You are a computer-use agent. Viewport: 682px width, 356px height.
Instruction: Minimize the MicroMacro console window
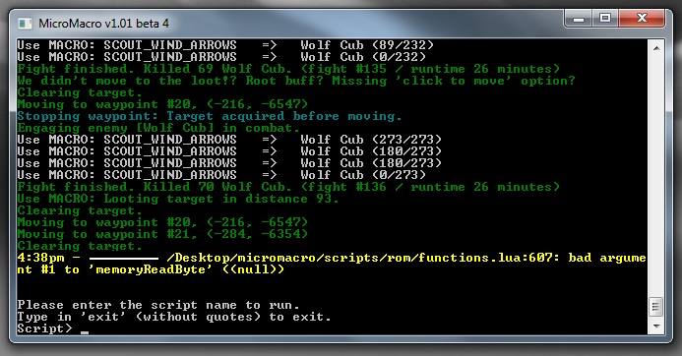578,19
